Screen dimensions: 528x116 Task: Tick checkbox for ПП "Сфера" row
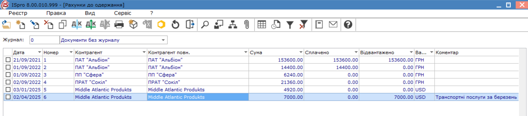[x=8, y=75]
